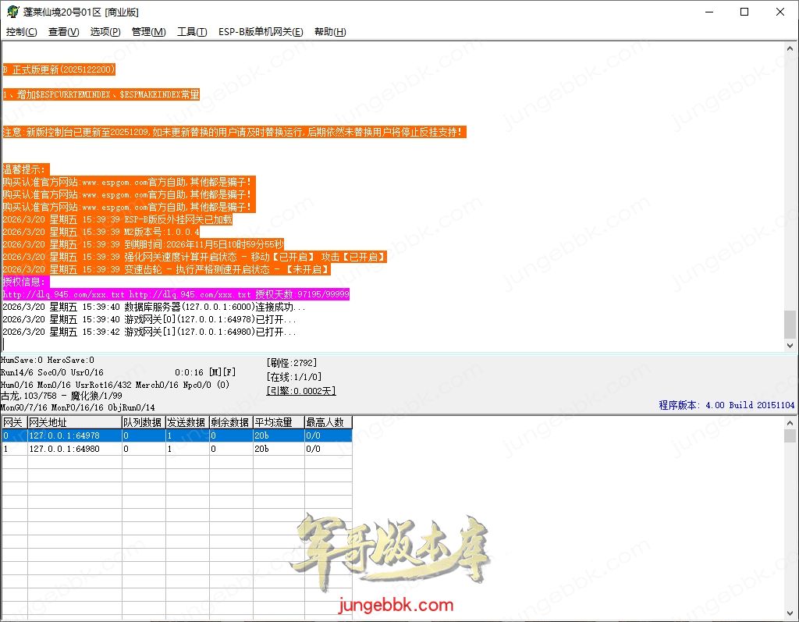This screenshot has width=799, height=622.
Task: Open the 工具(T) menu
Action: [x=192, y=32]
